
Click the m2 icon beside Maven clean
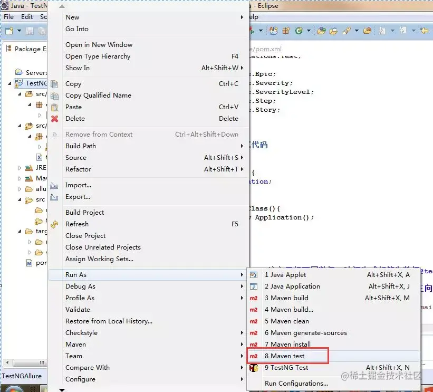click(x=254, y=321)
